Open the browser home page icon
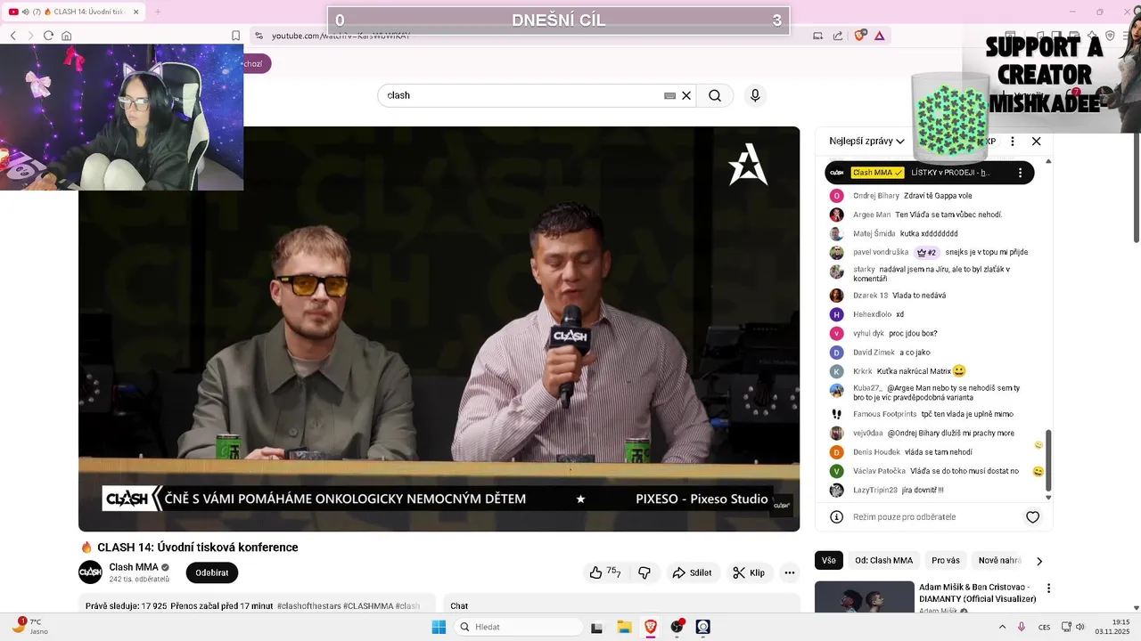Screen dimensions: 1141x641 tap(66, 36)
